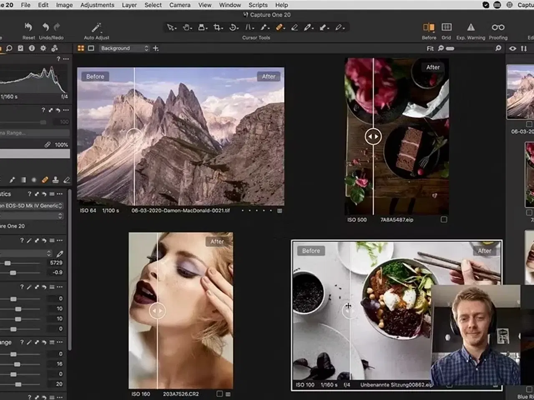Open the gear settings tool tab
This screenshot has width=534, height=400.
point(43,48)
